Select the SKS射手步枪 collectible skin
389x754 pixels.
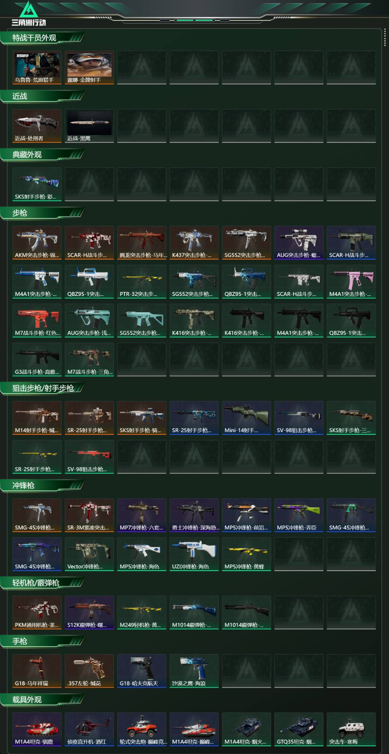tap(37, 184)
